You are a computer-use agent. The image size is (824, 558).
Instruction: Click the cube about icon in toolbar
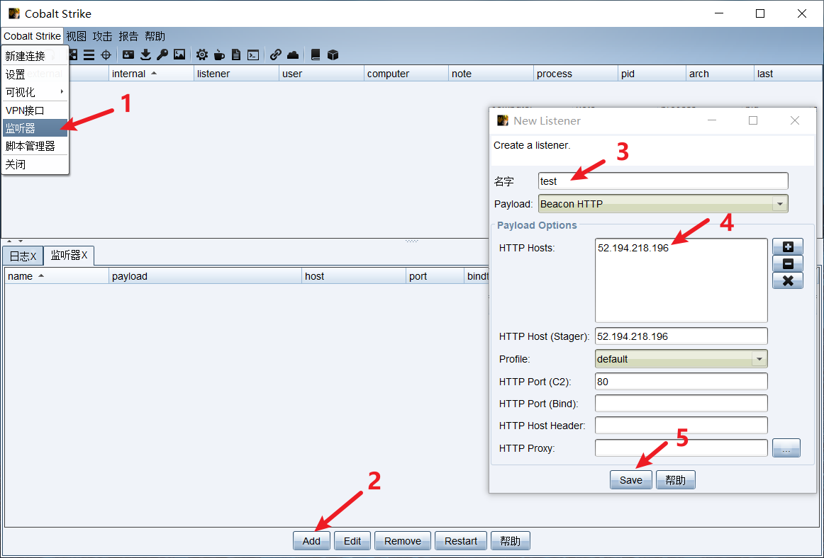point(333,55)
